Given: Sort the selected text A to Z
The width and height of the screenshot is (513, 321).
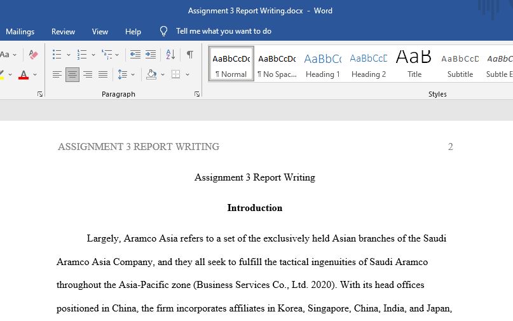Looking at the screenshot, I should tap(170, 54).
